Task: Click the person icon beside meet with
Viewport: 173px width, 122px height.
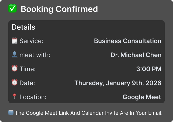Action: pyautogui.click(x=15, y=55)
